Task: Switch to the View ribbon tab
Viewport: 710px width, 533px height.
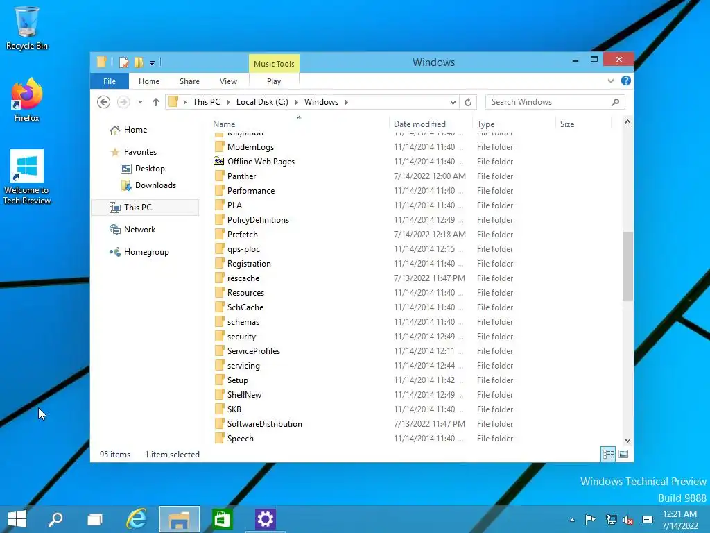Action: [x=228, y=81]
